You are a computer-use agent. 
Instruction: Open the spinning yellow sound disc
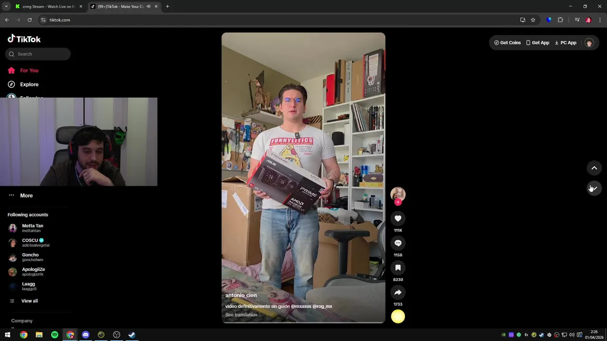click(398, 316)
